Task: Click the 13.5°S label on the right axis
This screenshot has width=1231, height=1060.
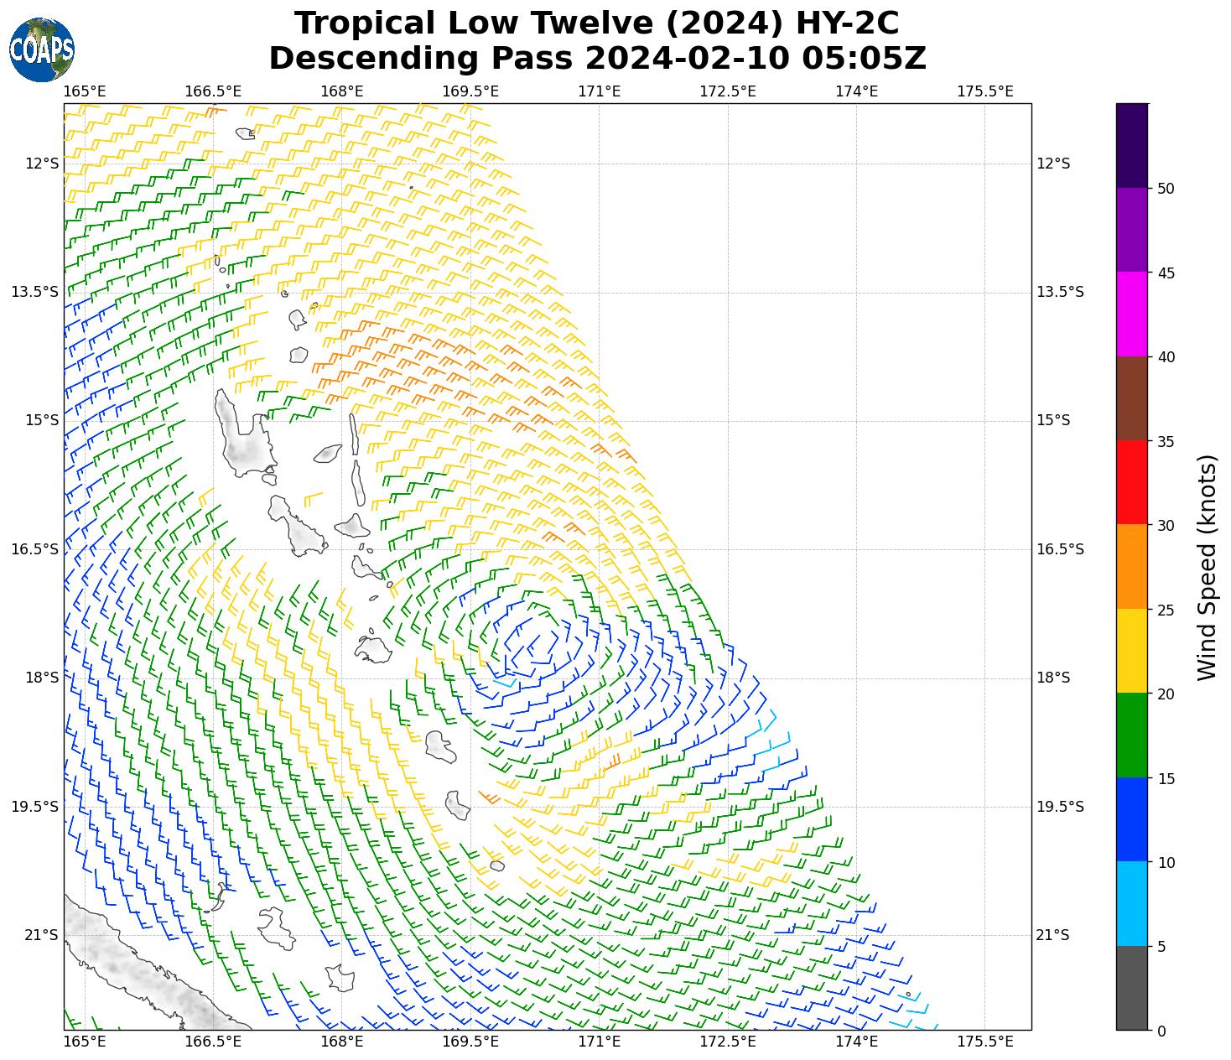Action: [1060, 292]
